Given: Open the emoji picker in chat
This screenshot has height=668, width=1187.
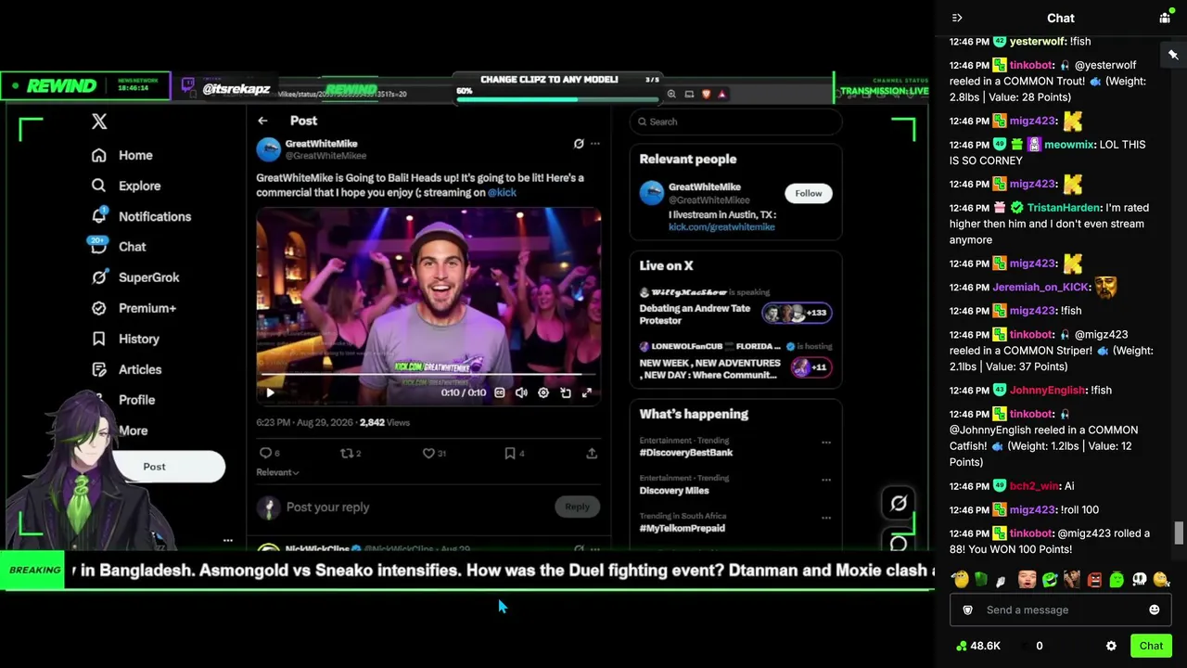Looking at the screenshot, I should pos(1155,610).
